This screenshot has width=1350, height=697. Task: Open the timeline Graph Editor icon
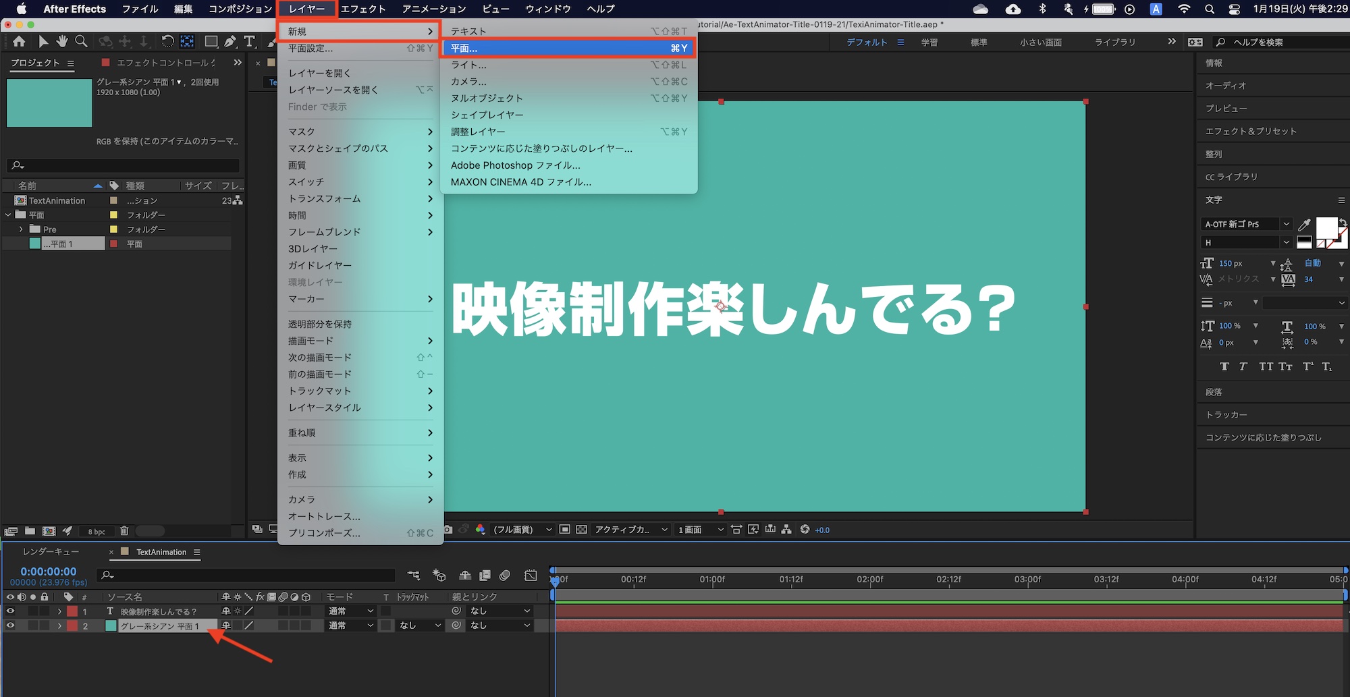531,576
